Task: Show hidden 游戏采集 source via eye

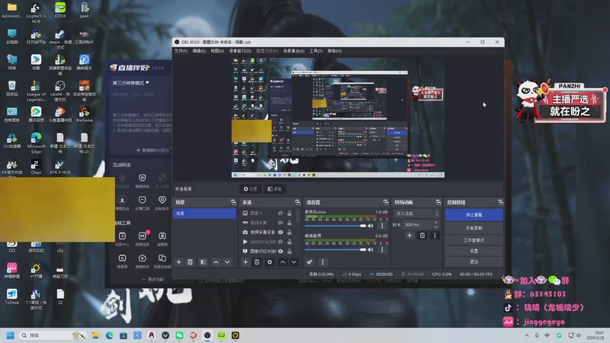Action: [281, 223]
